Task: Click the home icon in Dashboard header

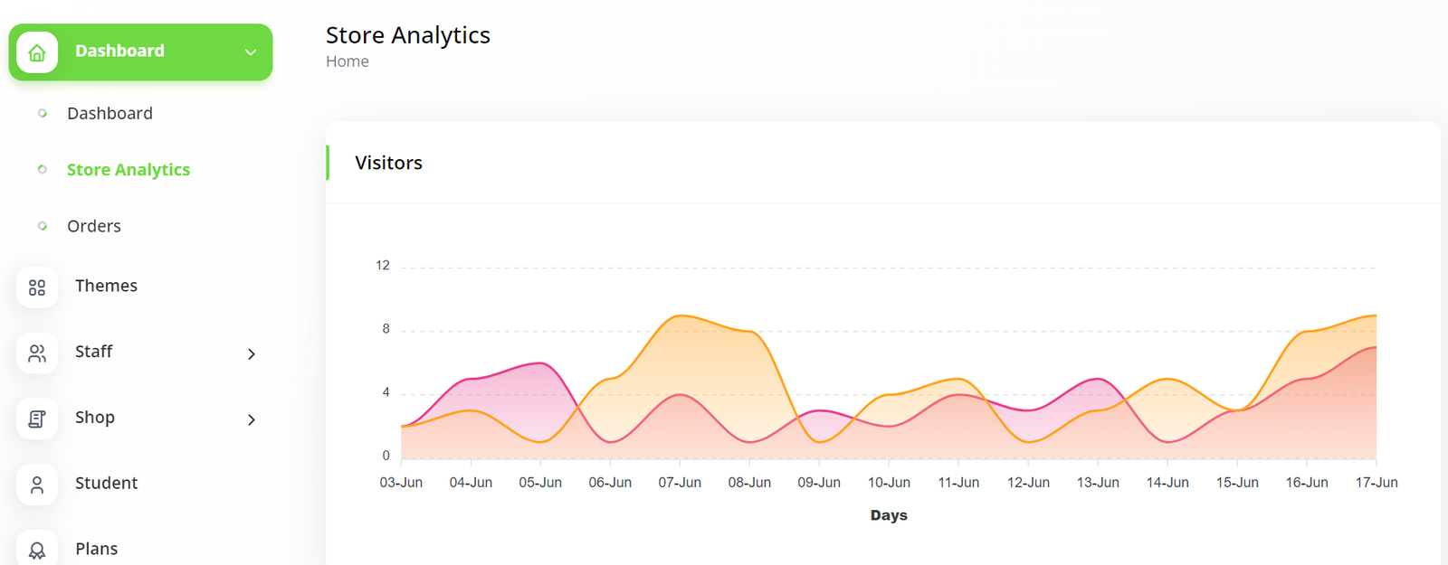Action: click(x=37, y=52)
